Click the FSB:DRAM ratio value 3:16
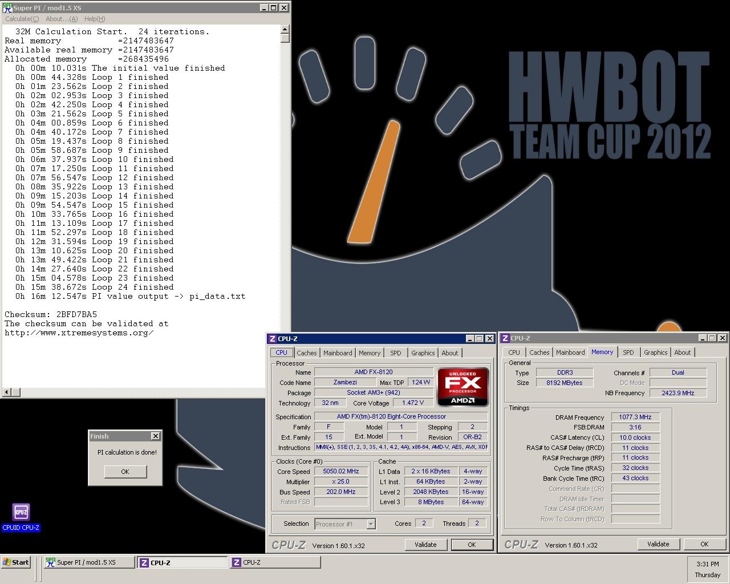 (x=635, y=428)
